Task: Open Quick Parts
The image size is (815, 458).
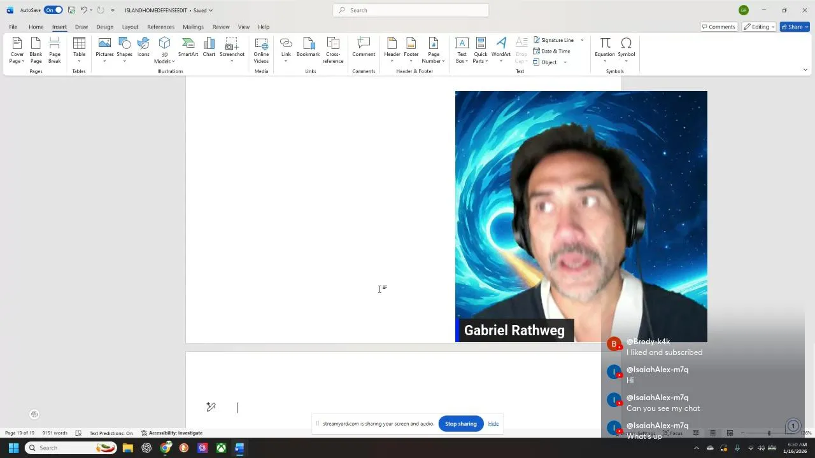Action: pyautogui.click(x=481, y=50)
